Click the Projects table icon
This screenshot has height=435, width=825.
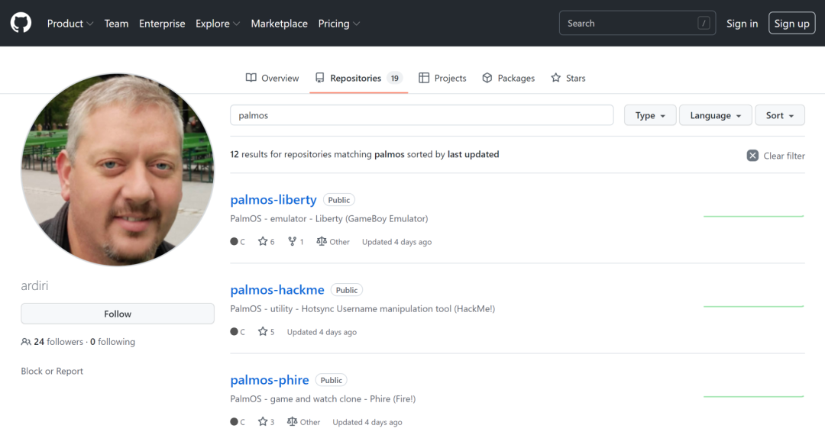pos(423,78)
